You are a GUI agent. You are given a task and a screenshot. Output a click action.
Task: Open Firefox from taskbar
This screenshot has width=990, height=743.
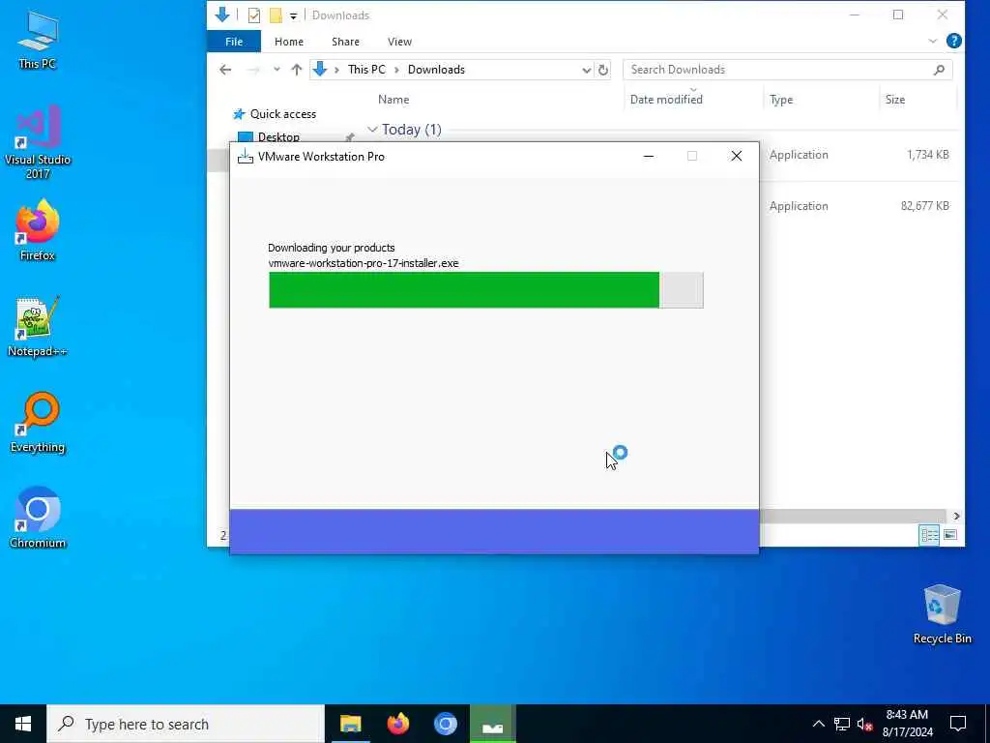(397, 724)
